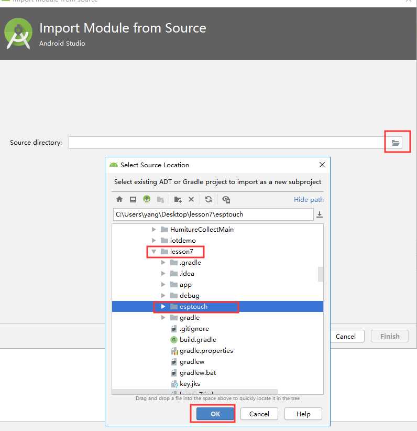Open Help in file chooser

(x=303, y=414)
